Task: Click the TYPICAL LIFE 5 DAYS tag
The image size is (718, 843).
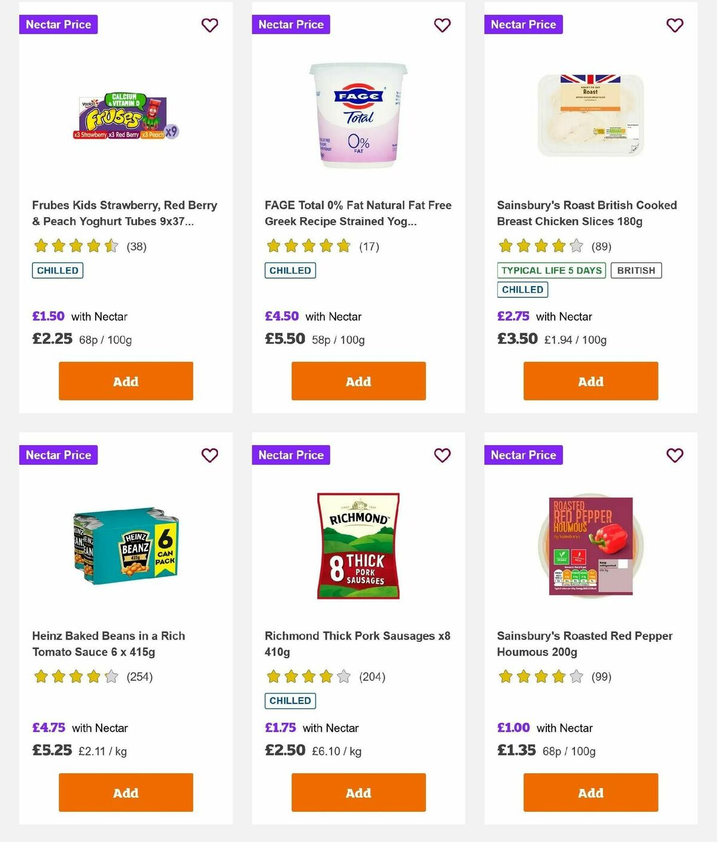Action: click(x=550, y=270)
